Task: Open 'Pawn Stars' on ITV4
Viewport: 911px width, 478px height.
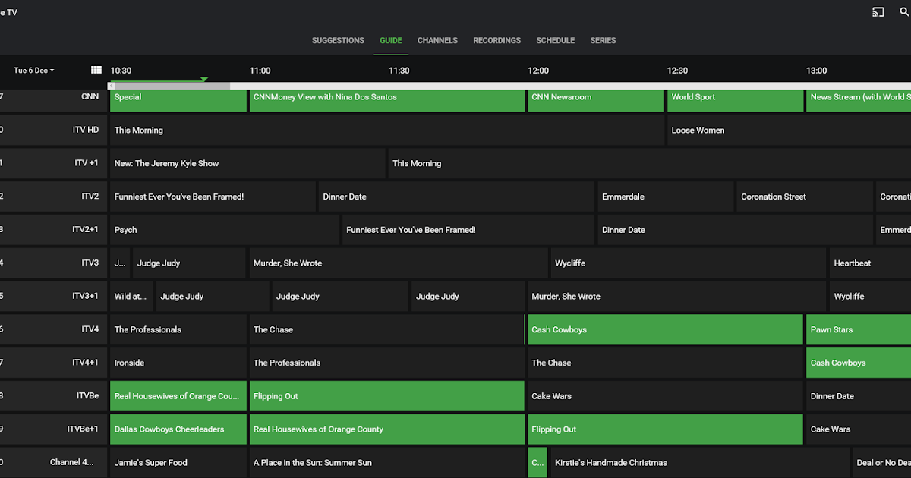Action: [859, 329]
